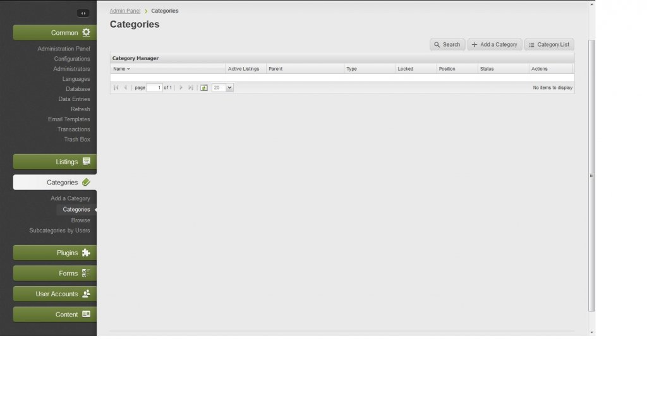This screenshot has width=647, height=410.
Task: Select Categories submenu item
Action: pyautogui.click(x=76, y=210)
